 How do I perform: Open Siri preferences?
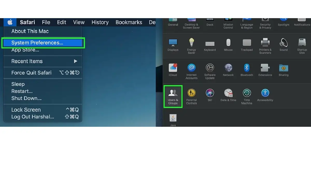click(210, 95)
